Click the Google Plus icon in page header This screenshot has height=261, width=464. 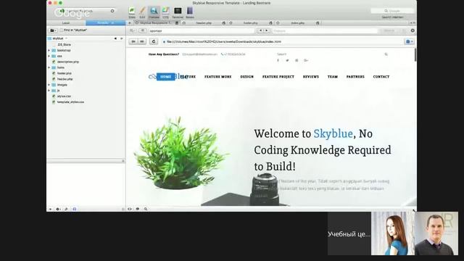click(x=306, y=60)
